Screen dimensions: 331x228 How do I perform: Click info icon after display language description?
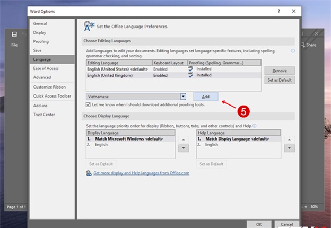click(255, 126)
